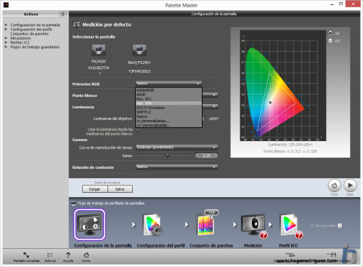The height and width of the screenshot is (267, 363).
Task: Choose AdobeRGB from primaries list
Action: (168, 90)
